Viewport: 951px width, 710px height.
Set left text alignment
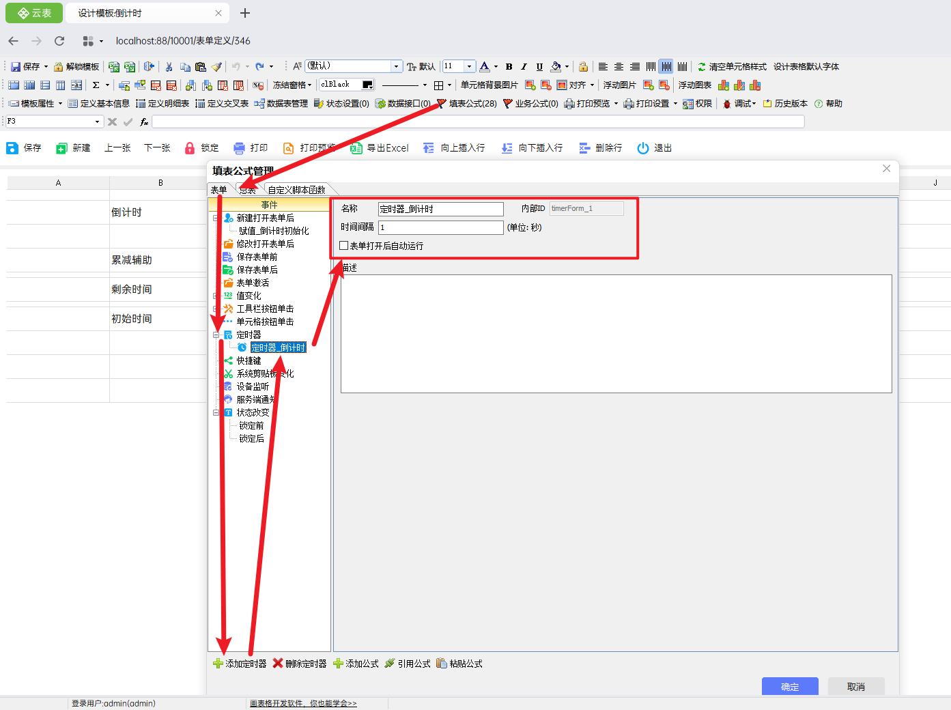(x=603, y=67)
